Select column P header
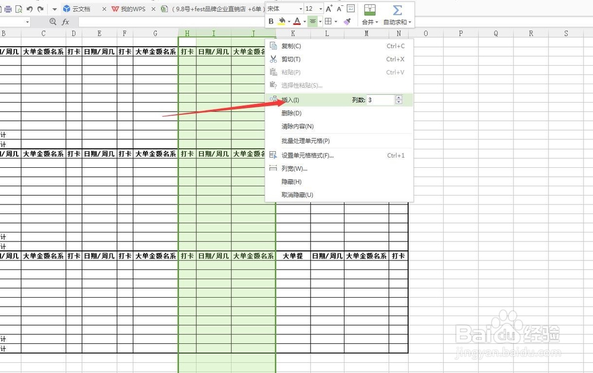 [461, 33]
